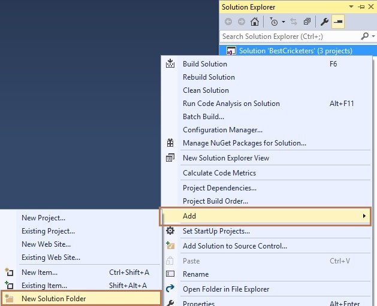Choose New Web Site...
The width and height of the screenshot is (377, 306).
[x=81, y=244]
